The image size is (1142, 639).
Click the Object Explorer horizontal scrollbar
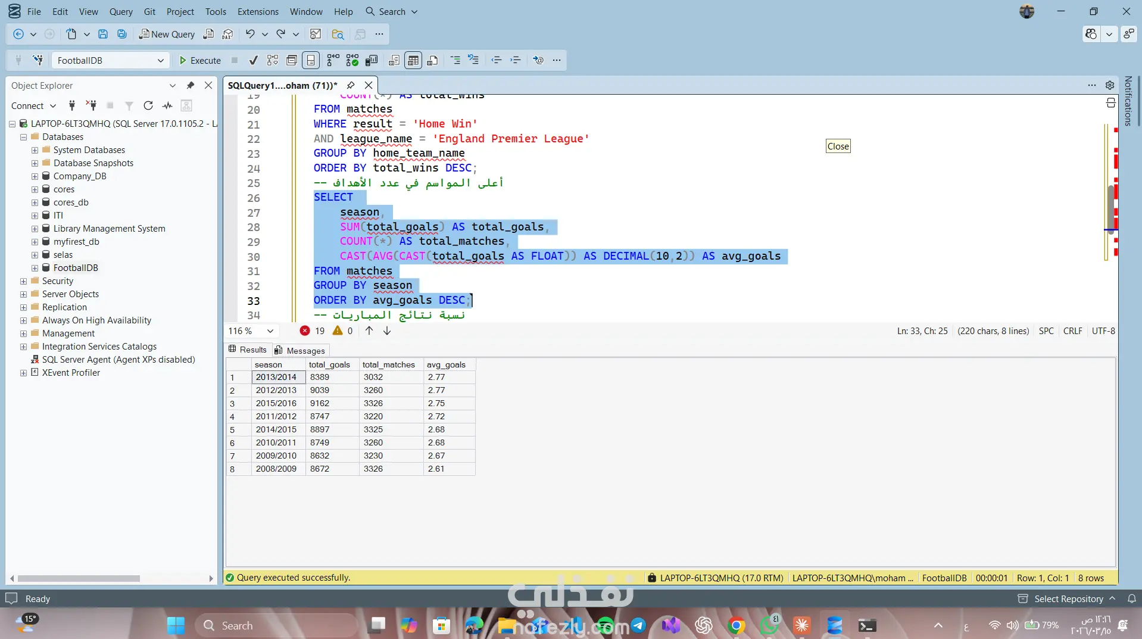pyautogui.click(x=78, y=578)
